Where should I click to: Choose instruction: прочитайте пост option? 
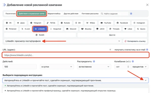75,86
